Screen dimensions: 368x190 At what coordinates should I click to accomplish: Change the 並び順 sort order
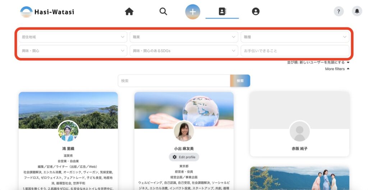(x=318, y=62)
